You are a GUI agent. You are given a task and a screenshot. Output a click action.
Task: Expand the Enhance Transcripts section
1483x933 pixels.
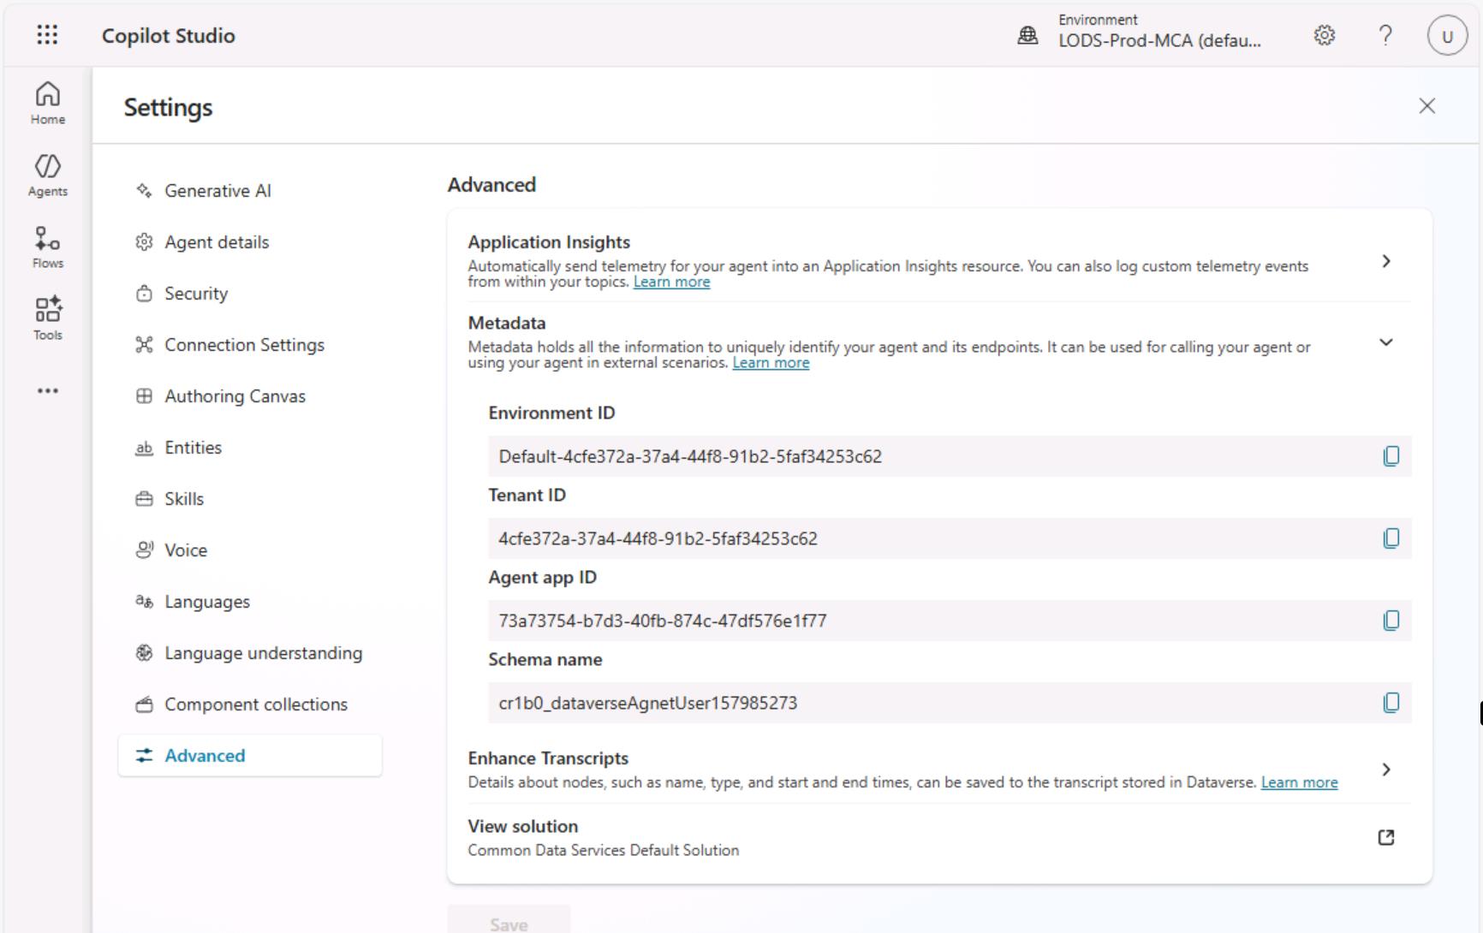[1385, 770]
